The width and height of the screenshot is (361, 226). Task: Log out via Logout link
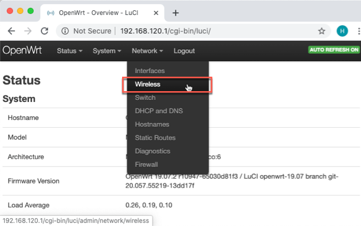click(x=184, y=51)
